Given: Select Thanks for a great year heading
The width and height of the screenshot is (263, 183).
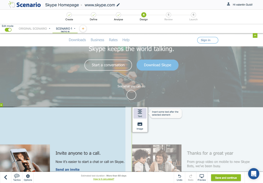Looking at the screenshot, I should coord(210,153).
